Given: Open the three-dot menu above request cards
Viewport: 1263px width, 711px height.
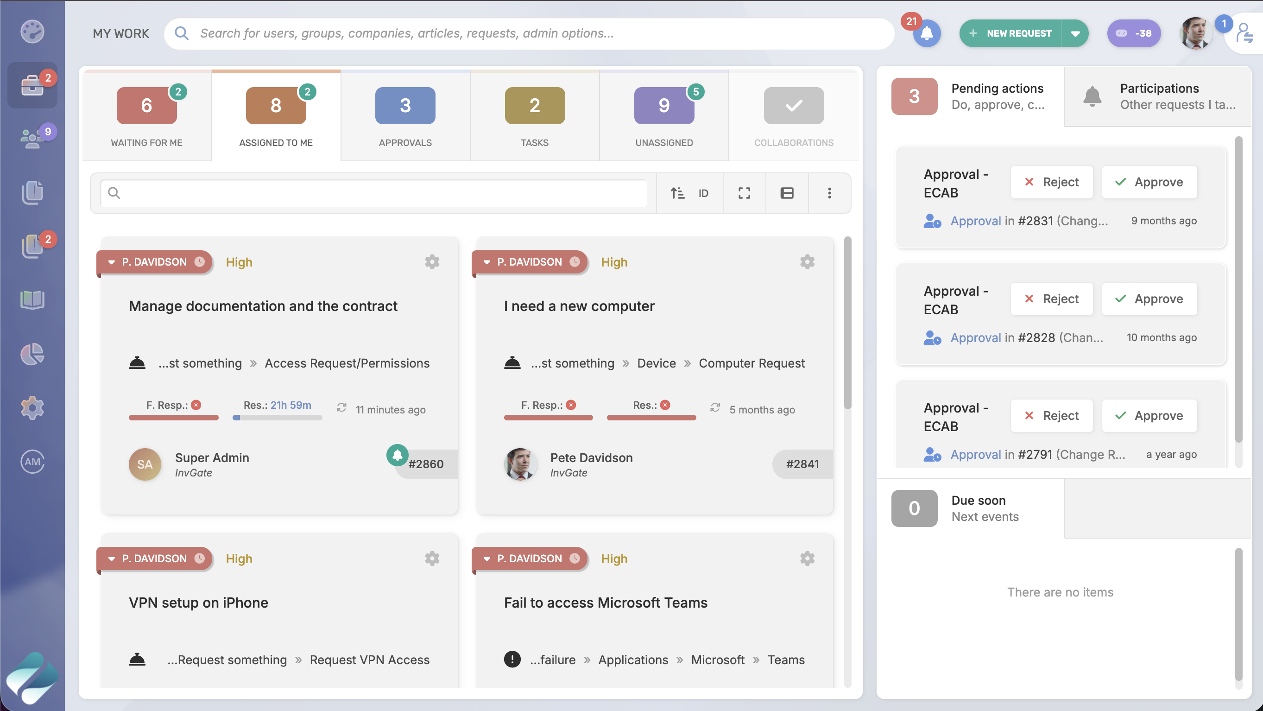Looking at the screenshot, I should [x=830, y=193].
